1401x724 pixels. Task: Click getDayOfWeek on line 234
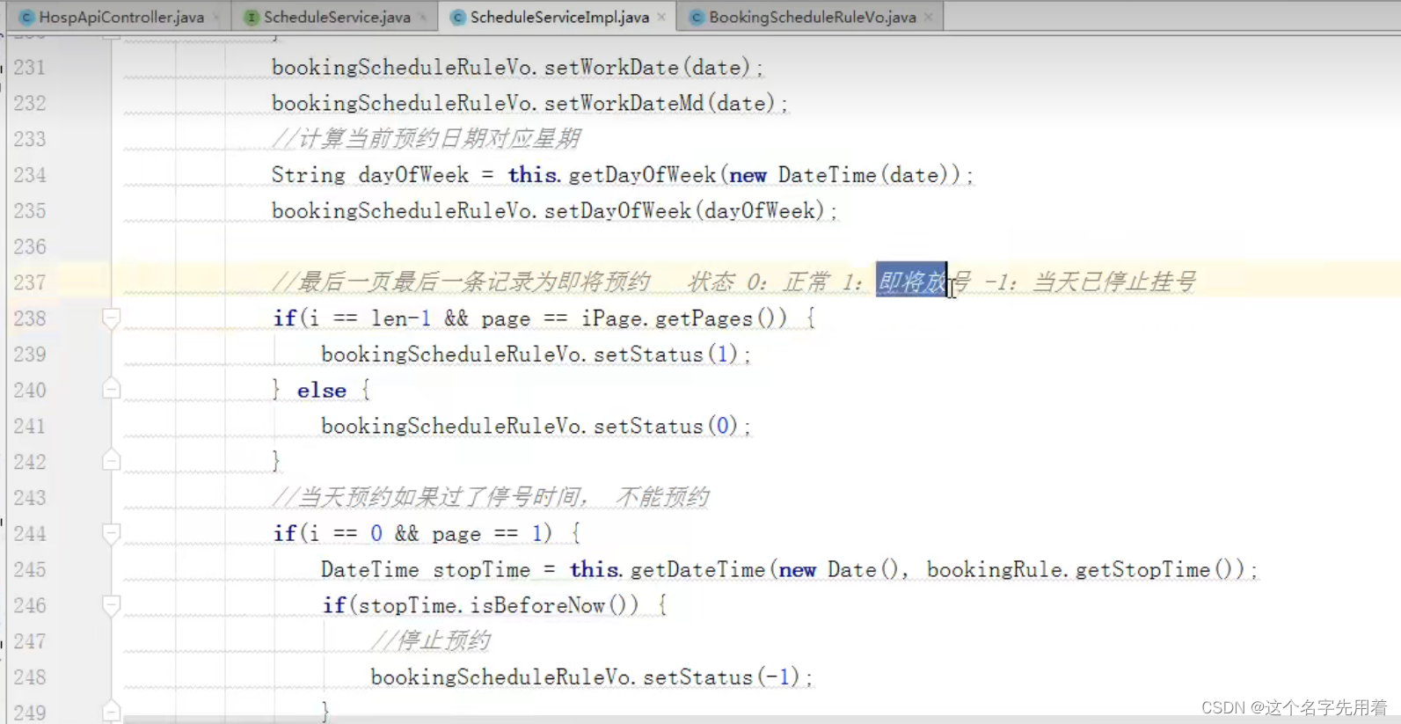tap(642, 175)
